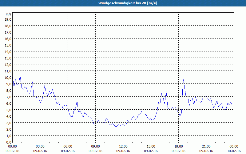
Task: Click the curve peak just before 01:00
Action: tap(20, 76)
